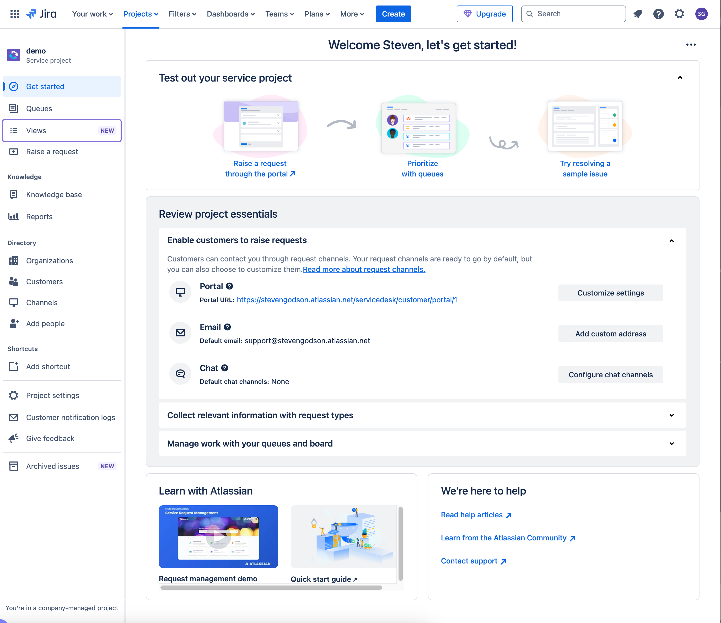This screenshot has width=721, height=623.
Task: Open Contact support link
Action: 473,561
